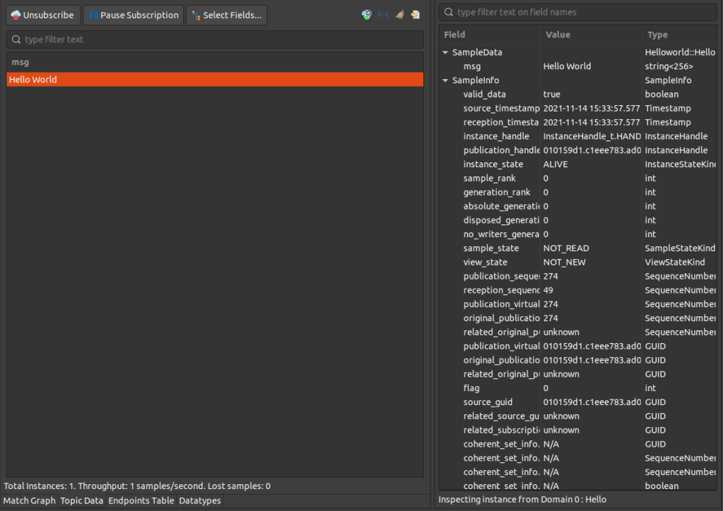
Task: Pause the subscription
Action: (133, 16)
